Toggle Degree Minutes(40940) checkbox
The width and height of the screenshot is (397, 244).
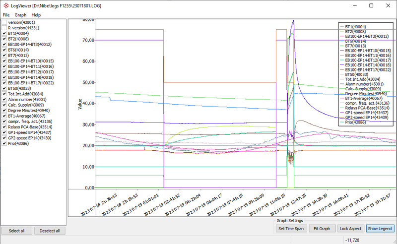[4, 111]
